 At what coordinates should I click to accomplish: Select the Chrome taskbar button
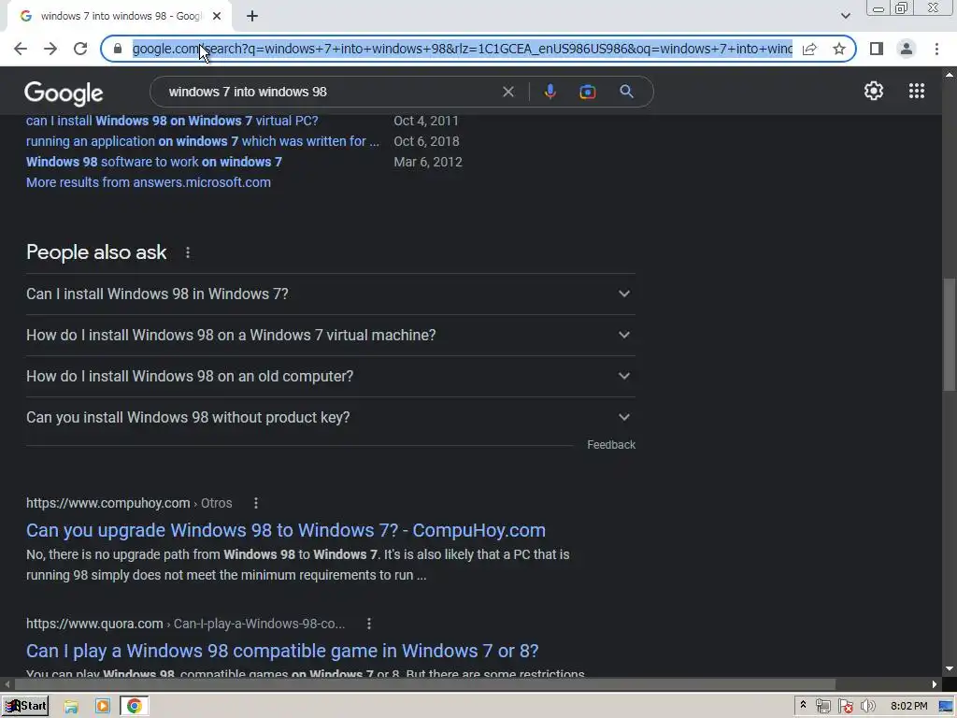click(x=135, y=707)
